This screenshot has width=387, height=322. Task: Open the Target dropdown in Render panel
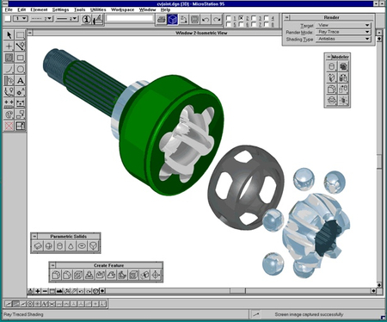pos(343,25)
